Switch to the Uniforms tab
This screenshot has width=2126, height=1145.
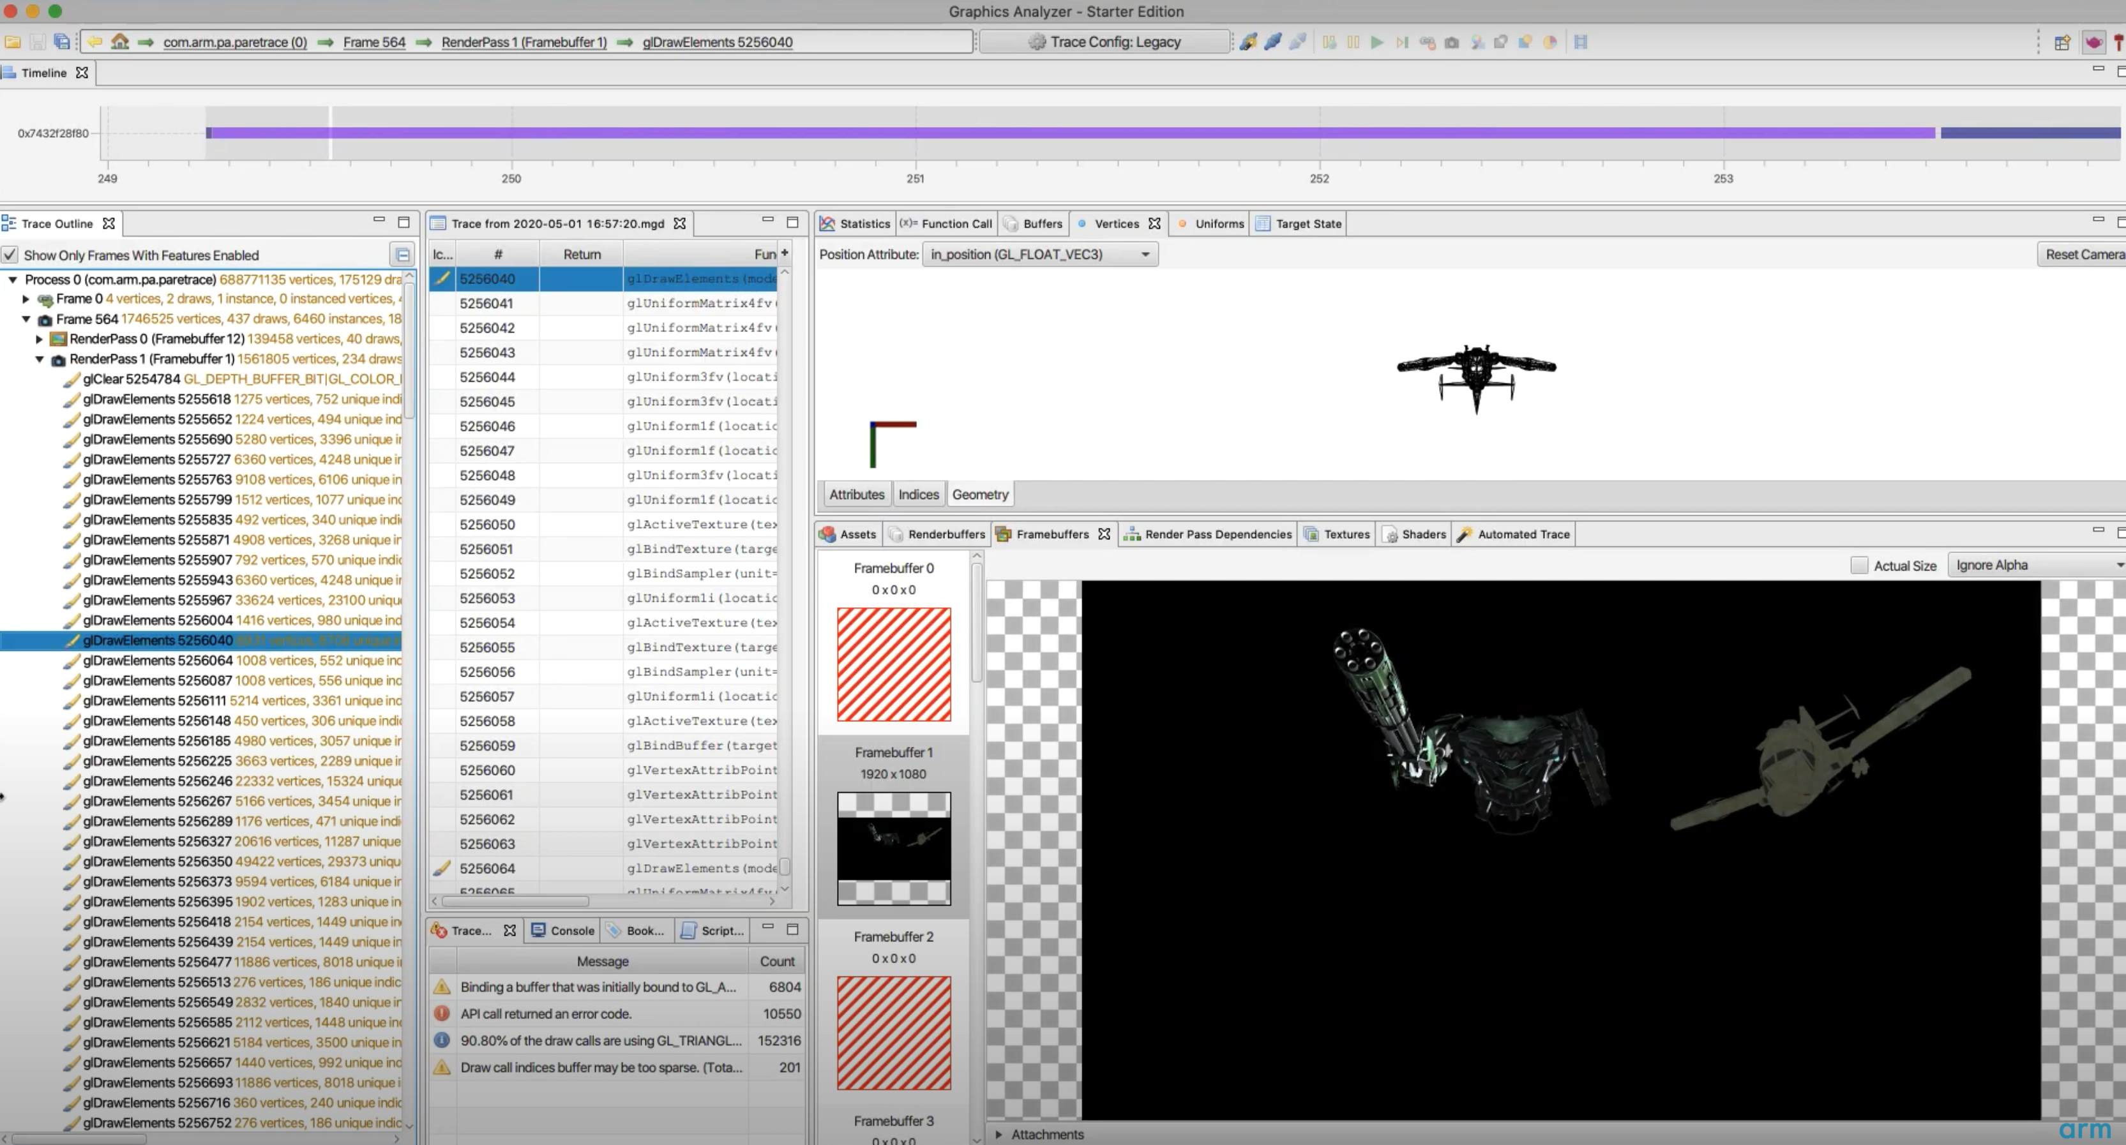tap(1218, 223)
